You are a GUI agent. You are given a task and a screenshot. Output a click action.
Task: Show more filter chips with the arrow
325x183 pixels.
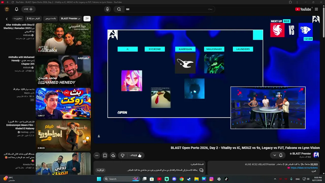7,19
